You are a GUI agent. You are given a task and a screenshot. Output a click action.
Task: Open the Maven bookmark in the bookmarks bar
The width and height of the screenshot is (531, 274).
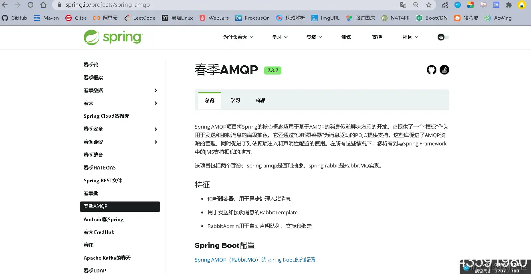pyautogui.click(x=45, y=18)
